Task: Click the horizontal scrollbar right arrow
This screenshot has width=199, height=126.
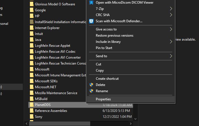Action: pos(131,123)
